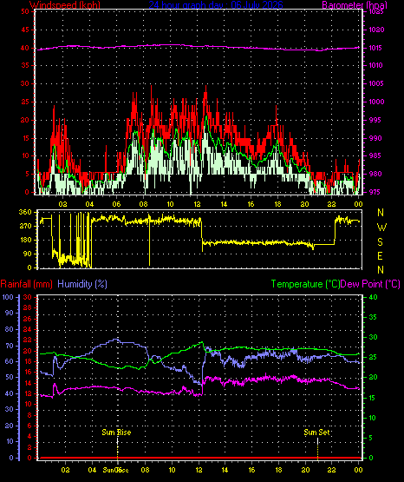This screenshot has height=482, width=404.
Task: Click the Sun Rise marker label
Action: click(x=116, y=432)
